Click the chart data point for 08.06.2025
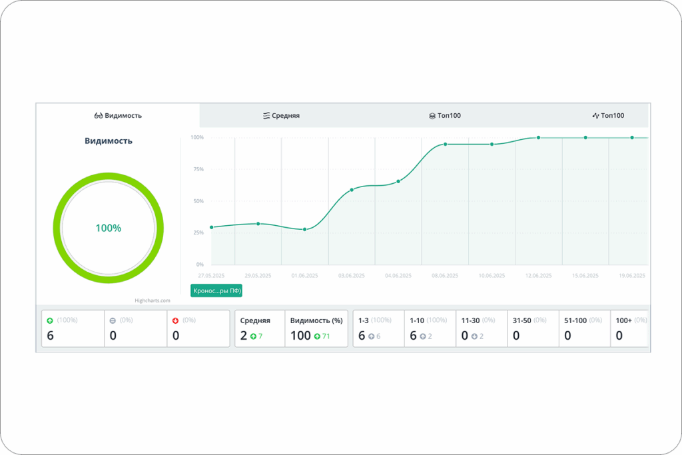The width and height of the screenshot is (682, 455). click(x=446, y=145)
